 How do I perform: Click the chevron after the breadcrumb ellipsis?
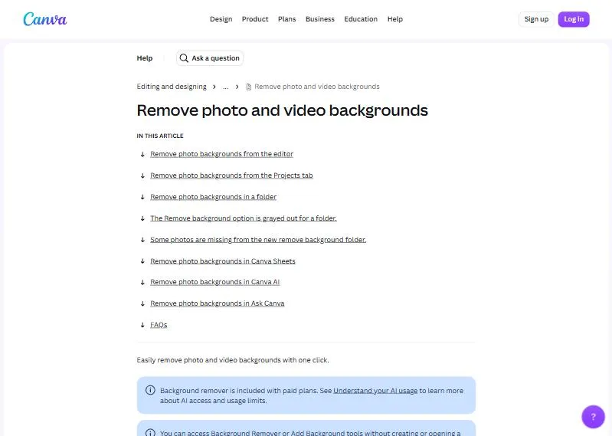tap(237, 87)
